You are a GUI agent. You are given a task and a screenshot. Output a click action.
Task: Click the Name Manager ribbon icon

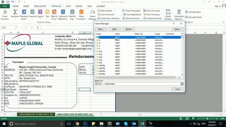point(93,15)
